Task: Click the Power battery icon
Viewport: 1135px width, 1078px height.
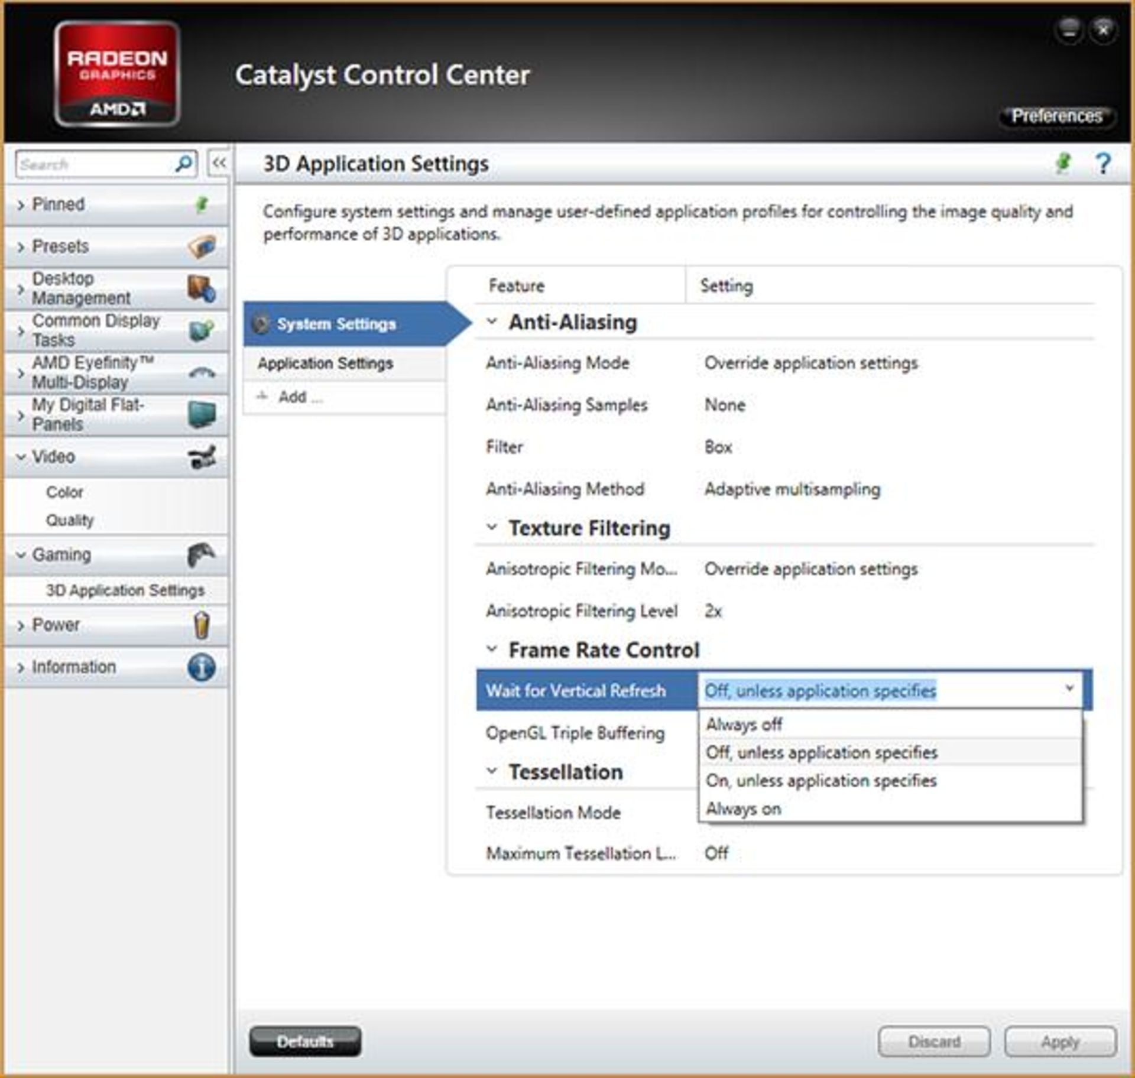Action: click(x=202, y=625)
